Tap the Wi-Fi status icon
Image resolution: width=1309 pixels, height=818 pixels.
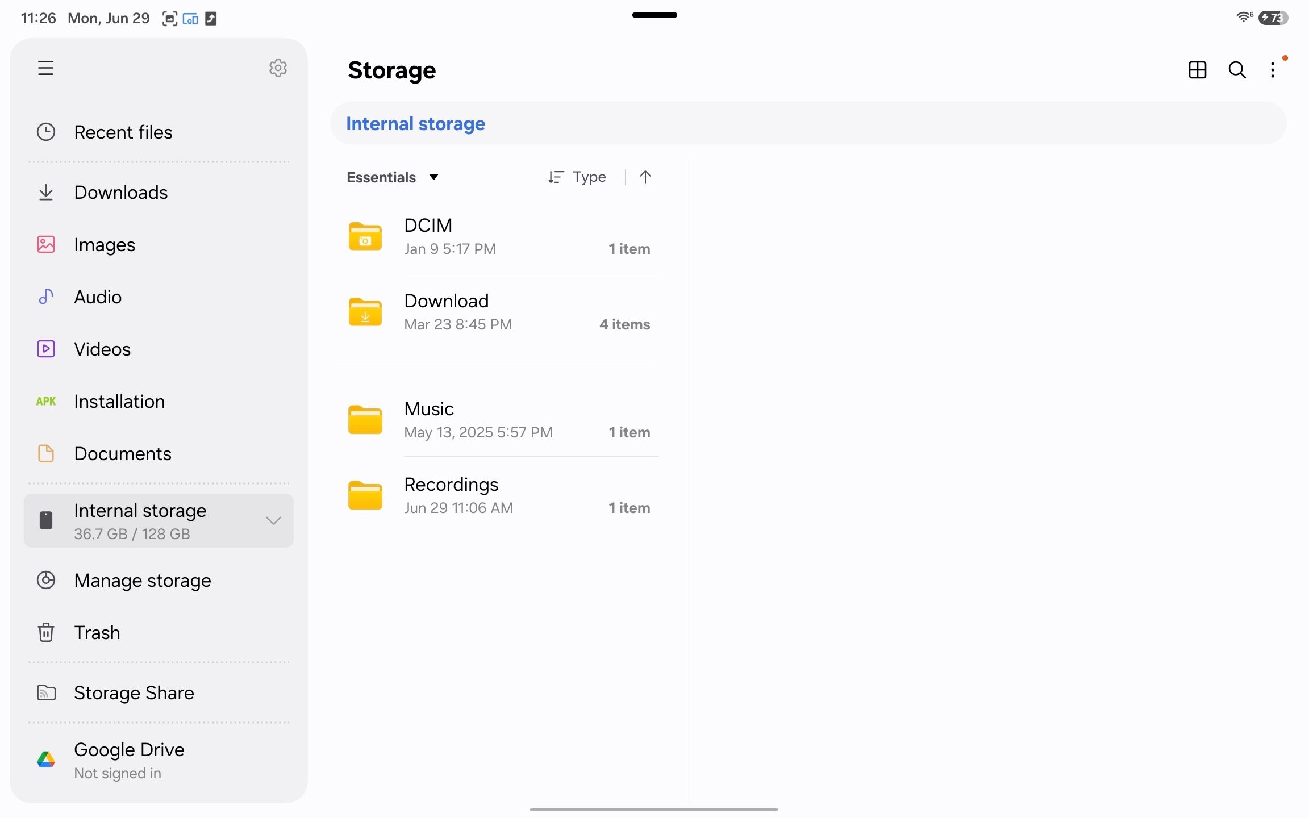[x=1244, y=17]
